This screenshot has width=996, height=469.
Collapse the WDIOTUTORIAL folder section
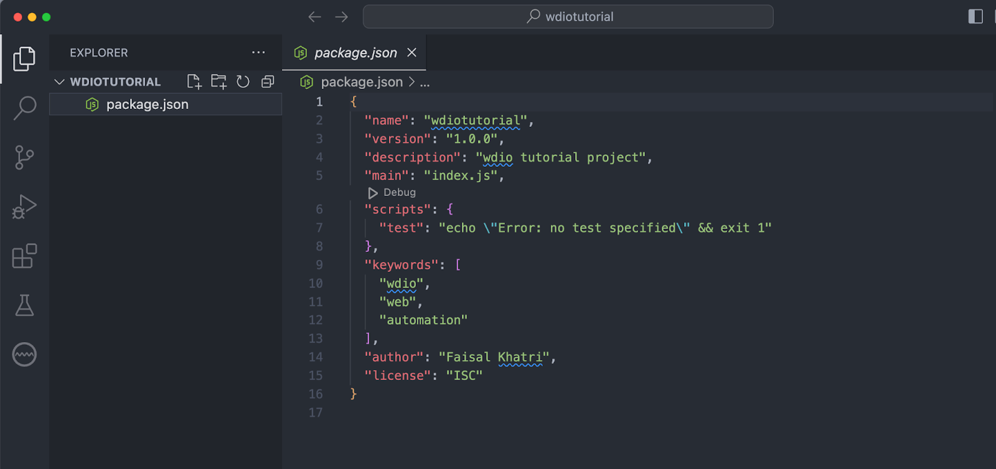tap(60, 81)
